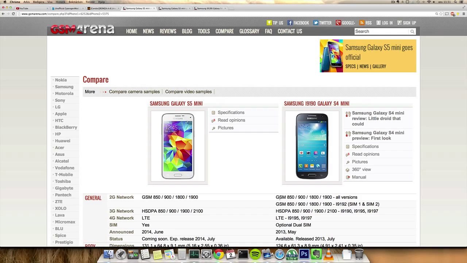
Task: Click Sign Up in header
Action: click(x=406, y=23)
